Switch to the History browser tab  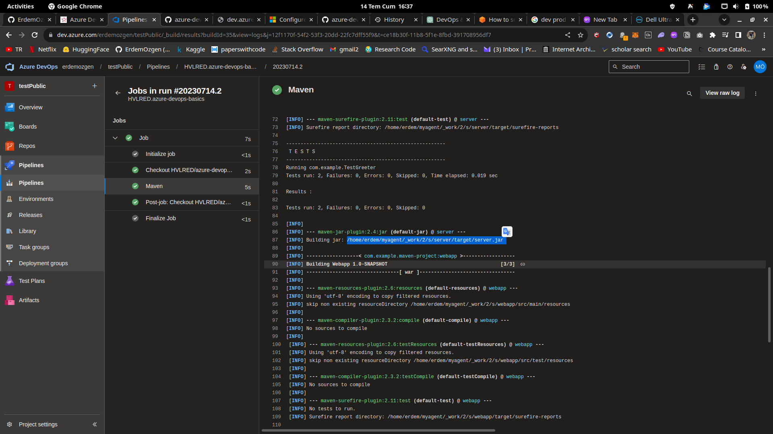point(393,20)
